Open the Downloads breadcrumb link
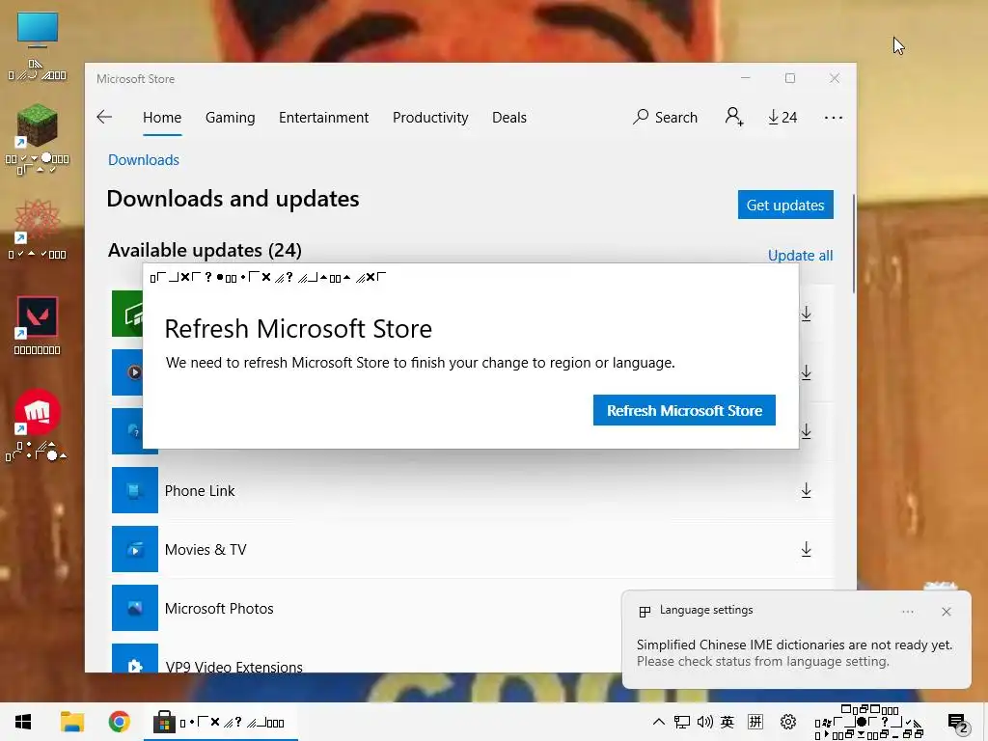This screenshot has height=741, width=988. tap(144, 160)
